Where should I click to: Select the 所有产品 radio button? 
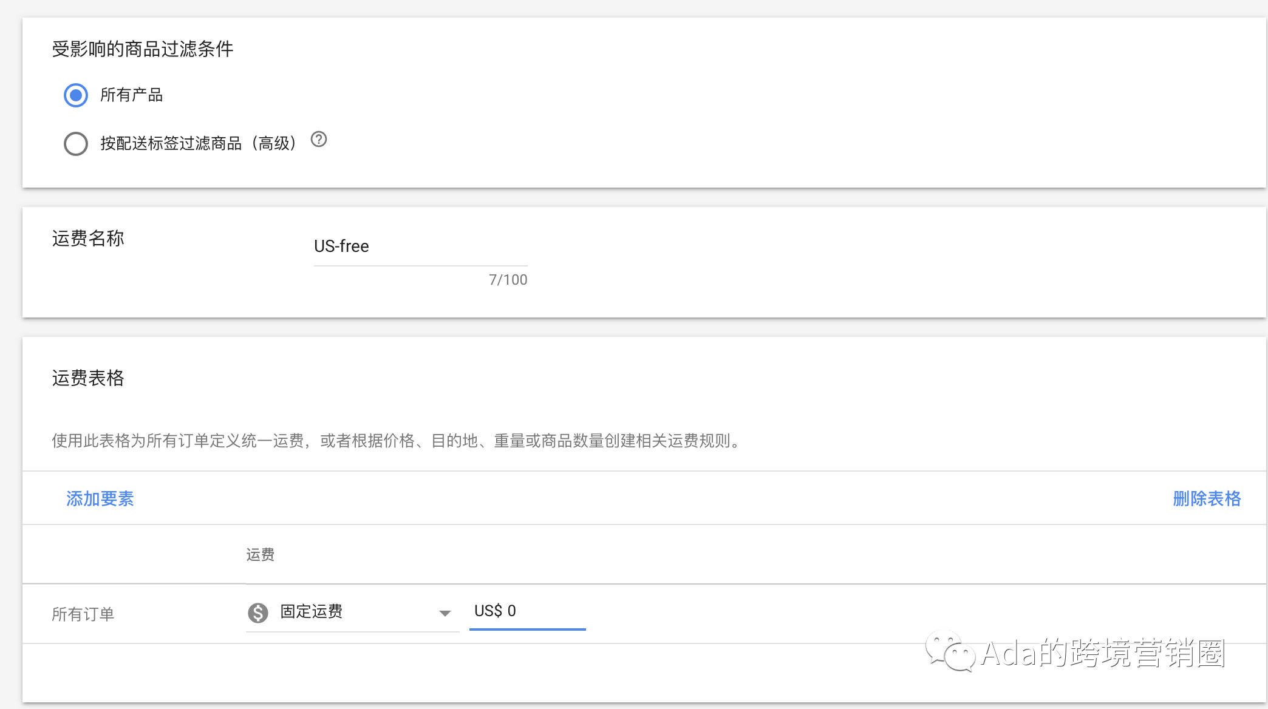76,95
